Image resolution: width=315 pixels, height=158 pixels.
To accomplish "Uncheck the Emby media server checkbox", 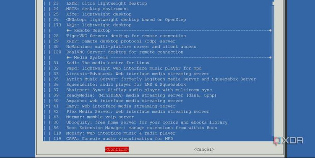I will click(47, 106).
